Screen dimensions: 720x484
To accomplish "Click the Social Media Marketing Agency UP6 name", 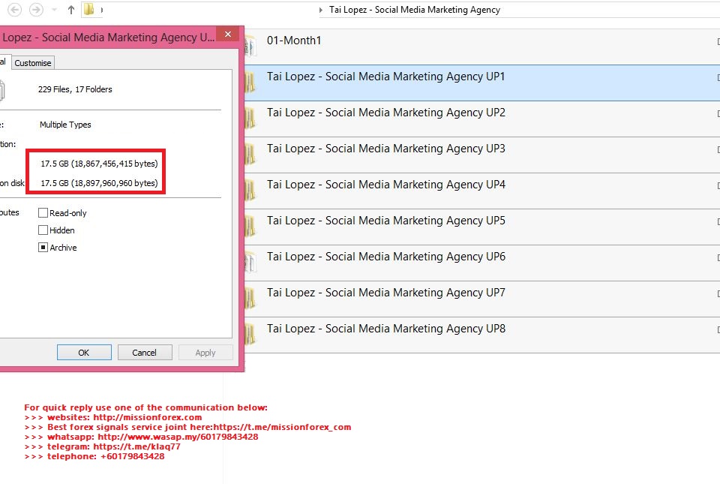I will (385, 257).
